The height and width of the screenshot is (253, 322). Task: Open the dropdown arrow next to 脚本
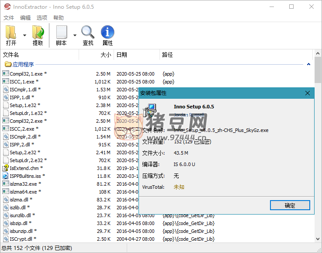(x=75, y=35)
